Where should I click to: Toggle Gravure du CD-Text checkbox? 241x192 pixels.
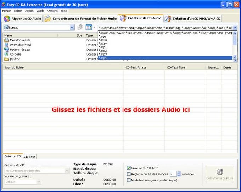tap(129, 168)
